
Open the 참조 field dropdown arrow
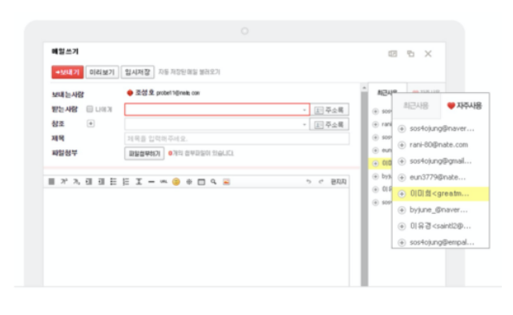[x=305, y=124]
